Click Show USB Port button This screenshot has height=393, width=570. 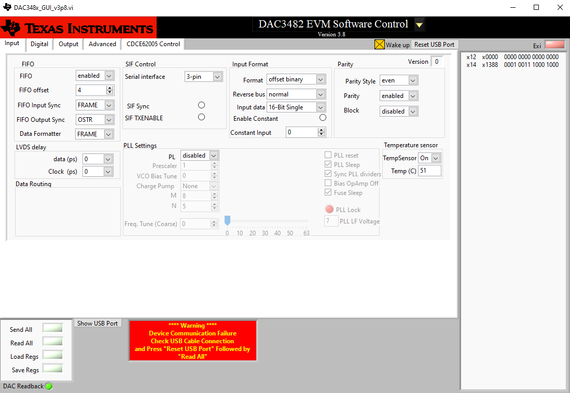coord(98,323)
